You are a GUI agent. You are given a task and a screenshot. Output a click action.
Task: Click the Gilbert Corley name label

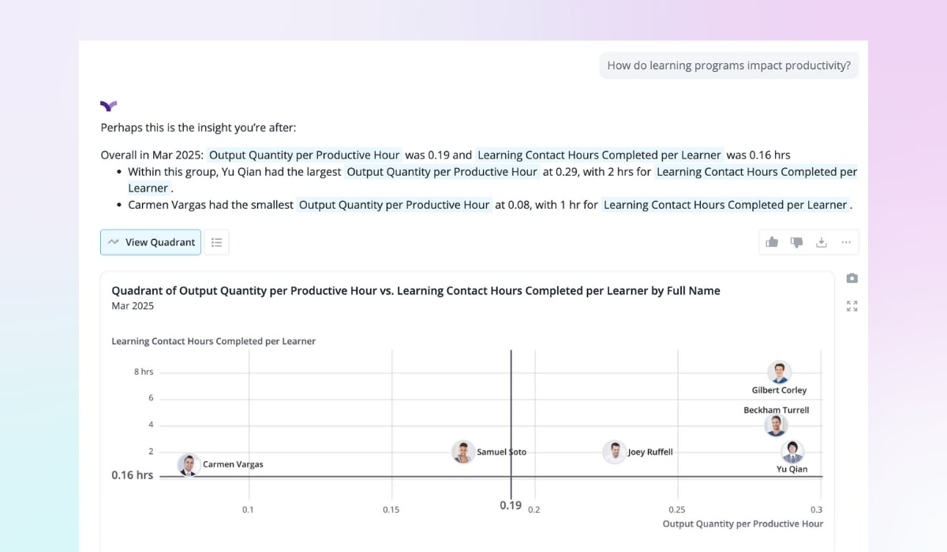click(x=779, y=390)
